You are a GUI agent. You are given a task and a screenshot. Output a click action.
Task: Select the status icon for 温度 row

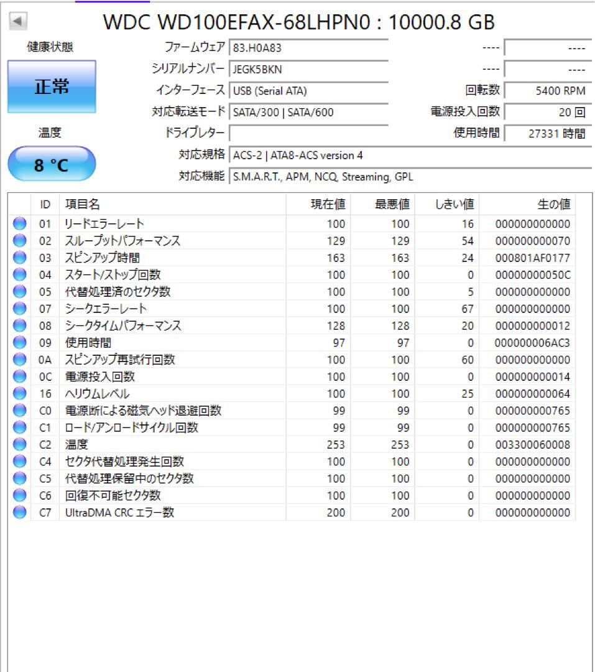[x=20, y=445]
